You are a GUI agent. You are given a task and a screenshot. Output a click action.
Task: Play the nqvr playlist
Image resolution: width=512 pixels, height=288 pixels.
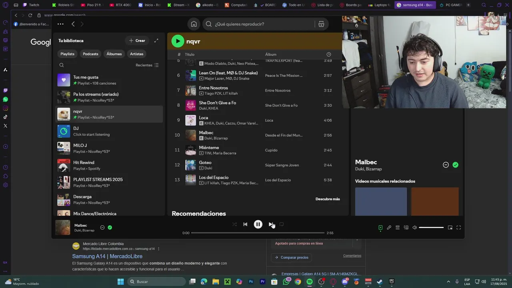(x=178, y=41)
